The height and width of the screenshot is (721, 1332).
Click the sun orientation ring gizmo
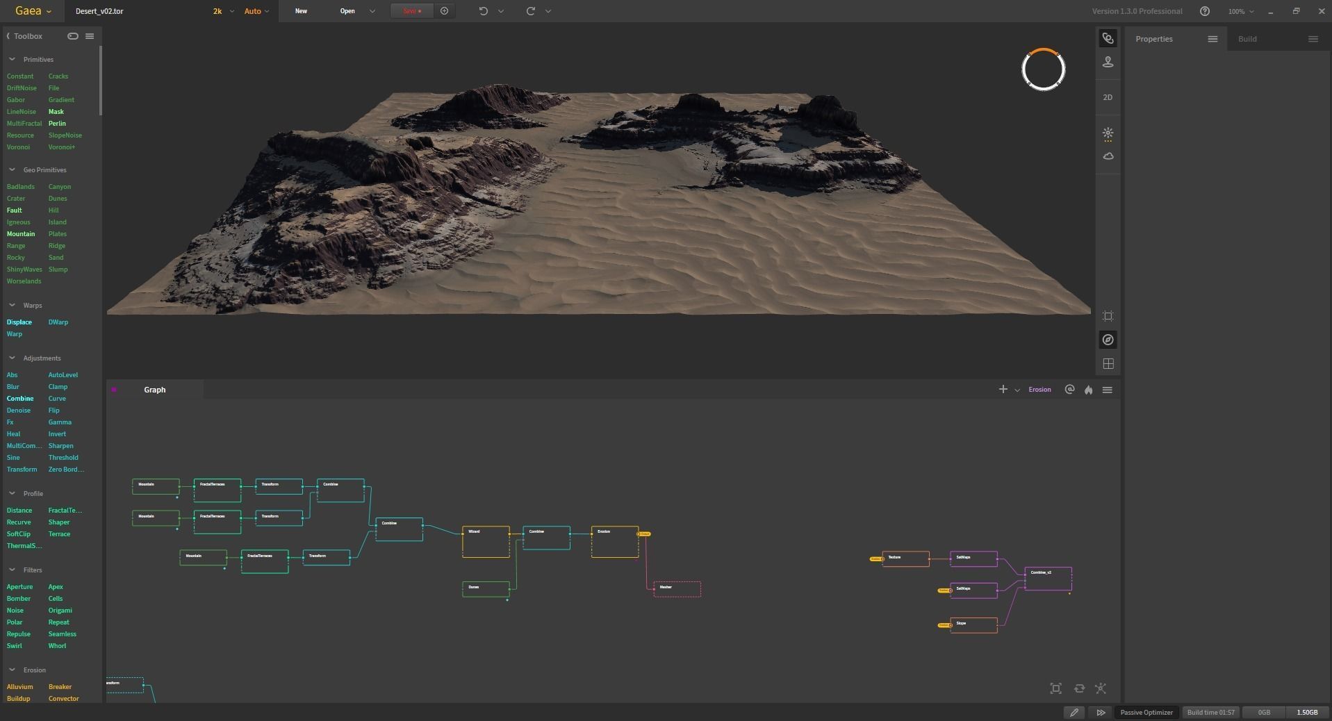click(x=1043, y=69)
